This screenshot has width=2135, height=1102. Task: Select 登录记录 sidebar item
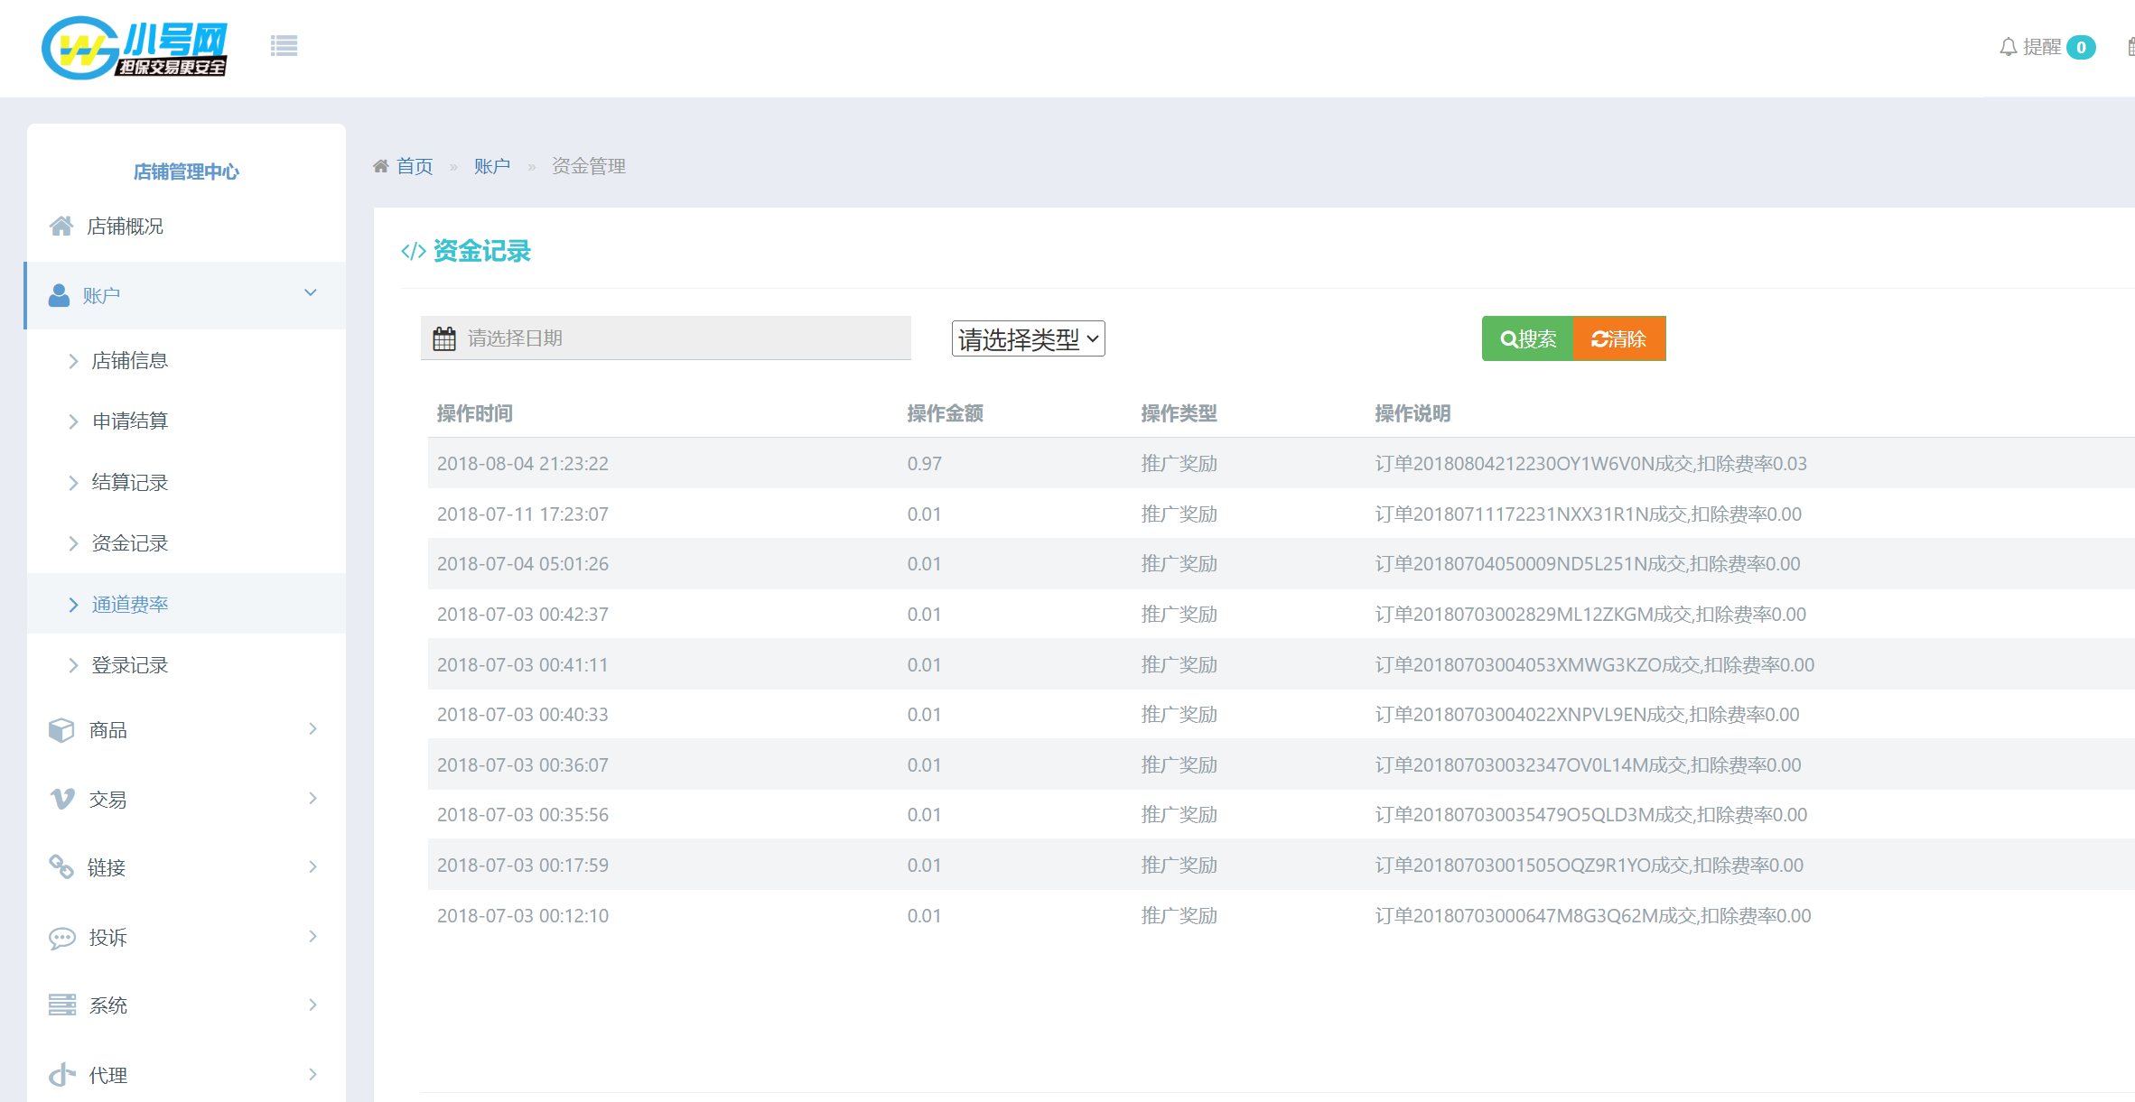pyautogui.click(x=130, y=665)
